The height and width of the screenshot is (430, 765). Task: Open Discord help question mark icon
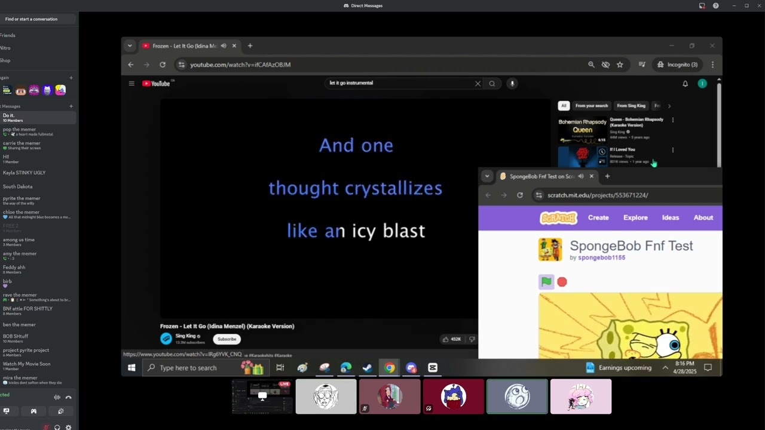click(x=716, y=5)
